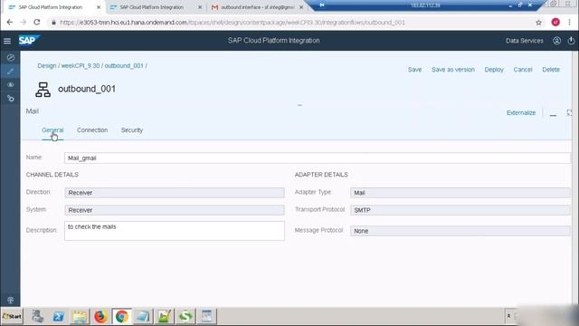Image resolution: width=579 pixels, height=326 pixels.
Task: Open chart application icon in taskbar
Action: (x=165, y=316)
